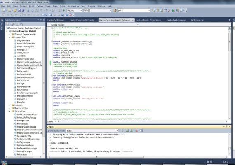Click the Solution 'Hacker Evolution Untold' root node
The width and height of the screenshot is (235, 165).
(25, 28)
